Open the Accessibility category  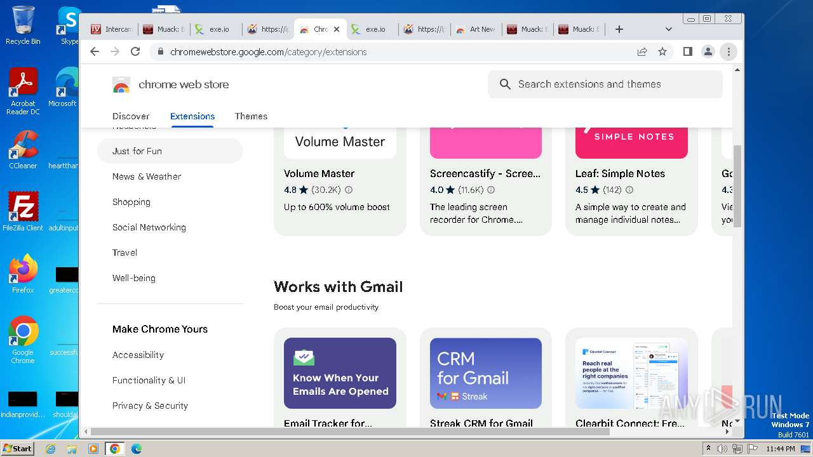pos(138,355)
